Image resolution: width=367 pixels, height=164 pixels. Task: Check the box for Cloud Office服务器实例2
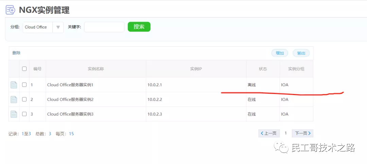click(x=24, y=99)
